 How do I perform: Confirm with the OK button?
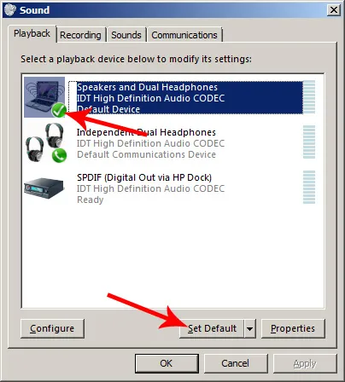(x=167, y=363)
